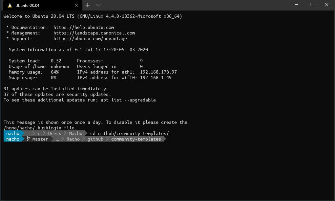This screenshot has height=201, width=335.
Task: Click the 'Documentation:' label
Action: point(30,27)
